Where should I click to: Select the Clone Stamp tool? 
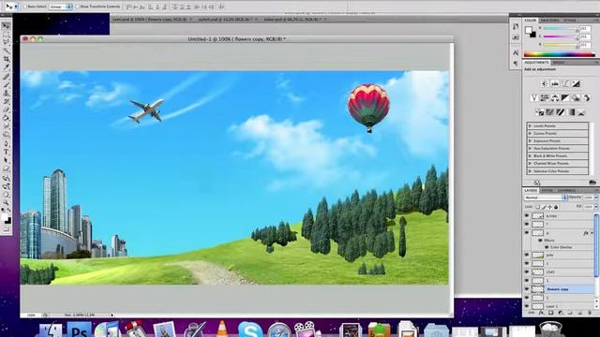[x=7, y=93]
